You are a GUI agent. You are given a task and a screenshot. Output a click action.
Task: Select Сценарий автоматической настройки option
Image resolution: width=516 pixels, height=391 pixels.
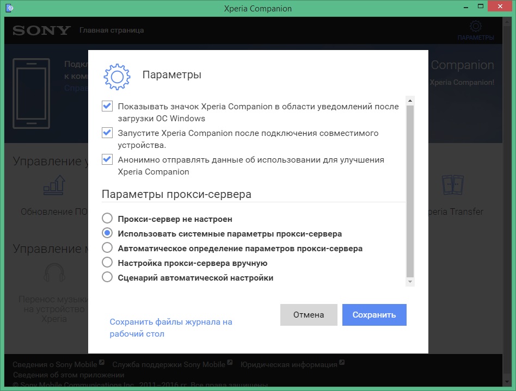(x=107, y=277)
